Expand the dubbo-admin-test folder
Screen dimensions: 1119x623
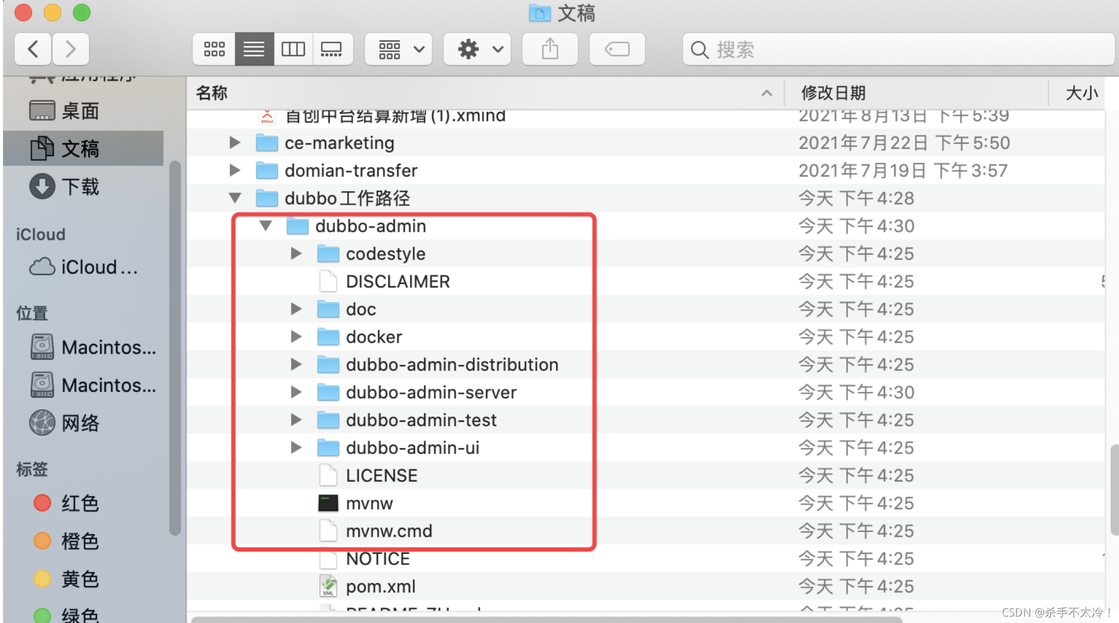point(296,419)
